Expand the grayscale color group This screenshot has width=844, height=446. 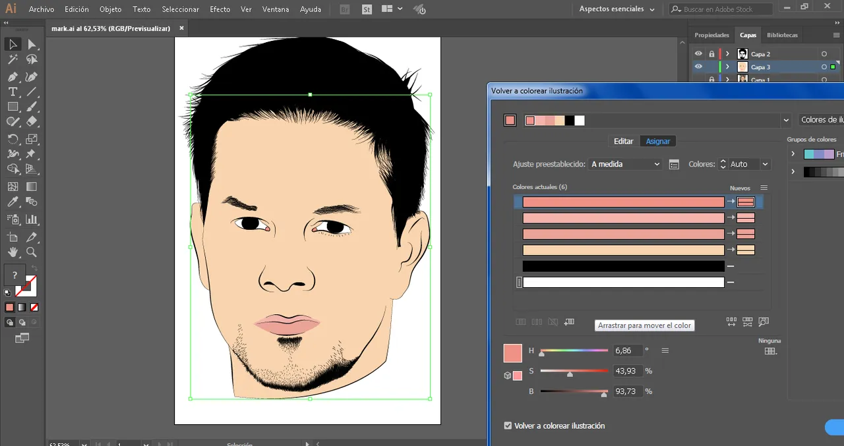tap(793, 172)
